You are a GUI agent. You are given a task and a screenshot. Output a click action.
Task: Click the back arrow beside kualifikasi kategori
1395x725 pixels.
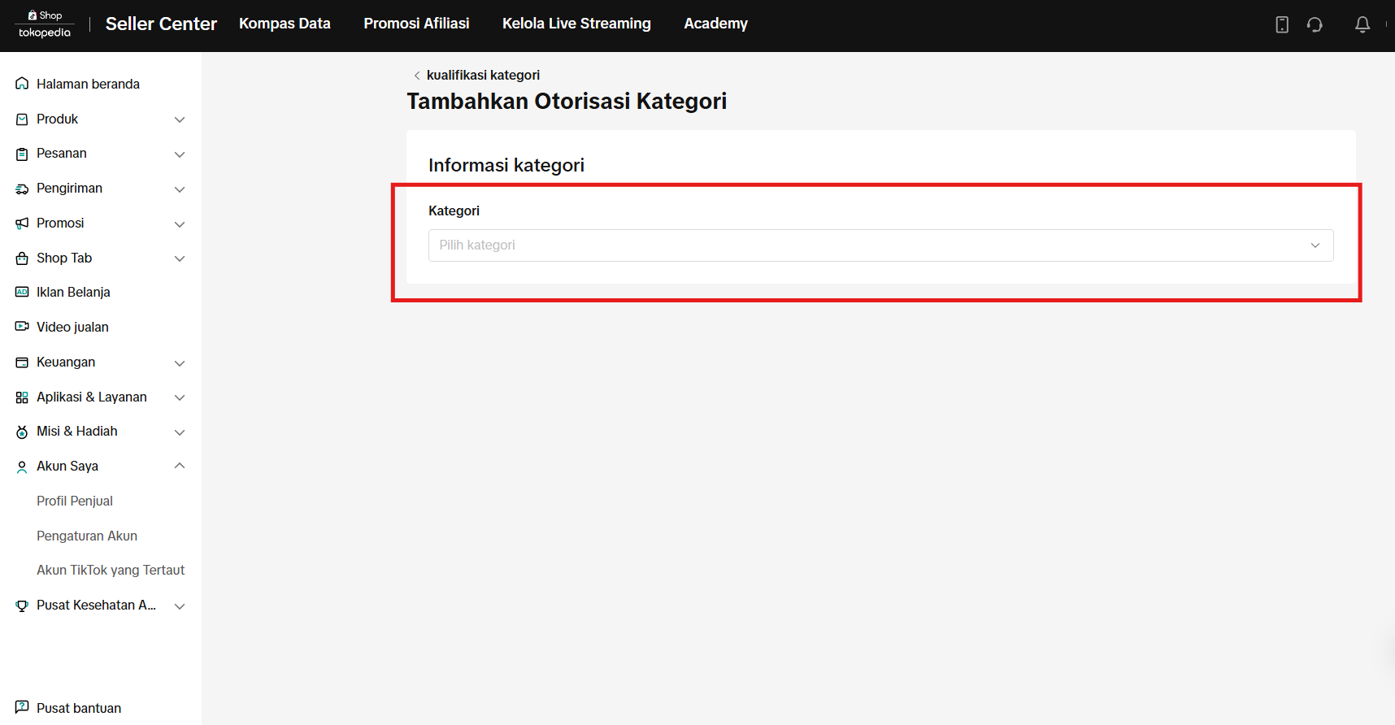417,76
